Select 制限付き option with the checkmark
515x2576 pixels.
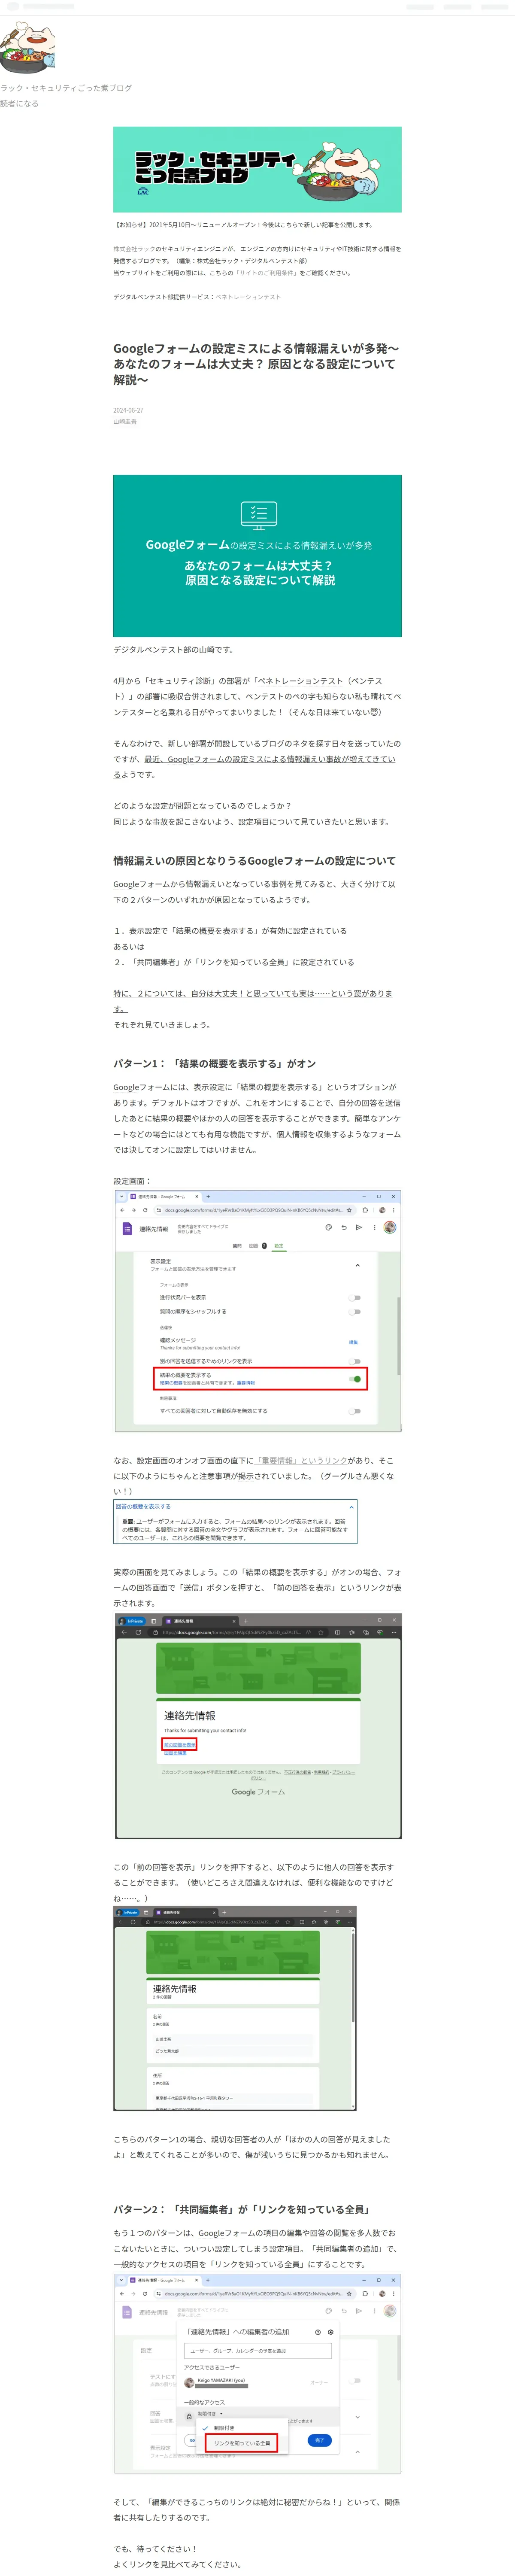[223, 2427]
